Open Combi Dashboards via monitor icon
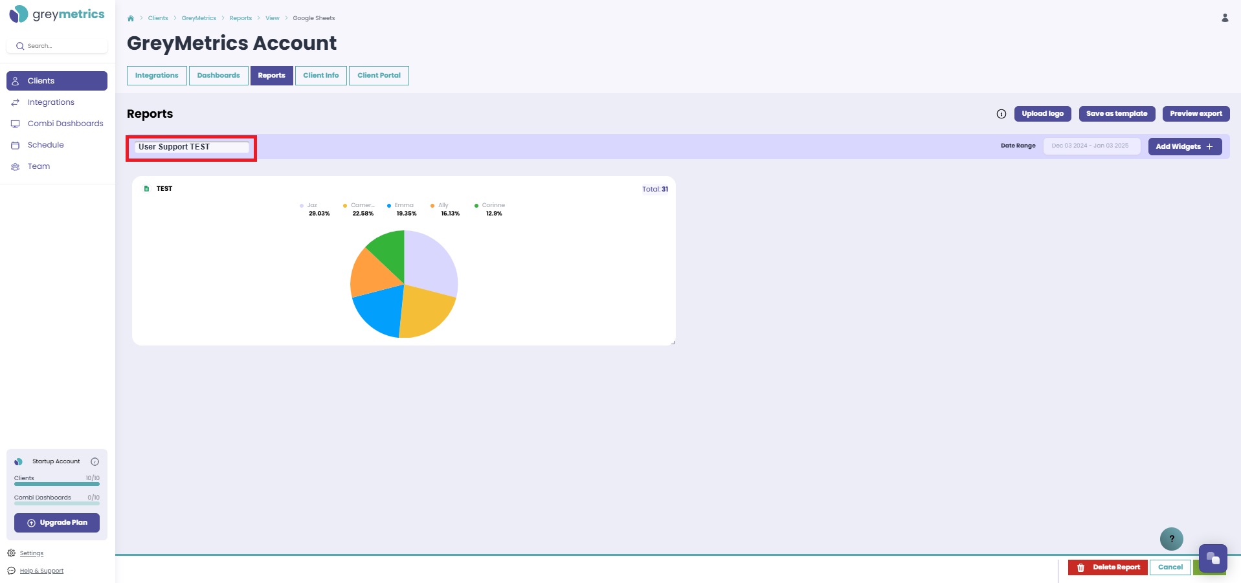 [16, 124]
